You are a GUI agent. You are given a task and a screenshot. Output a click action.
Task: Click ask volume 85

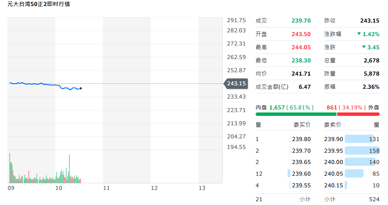[x=376, y=173]
